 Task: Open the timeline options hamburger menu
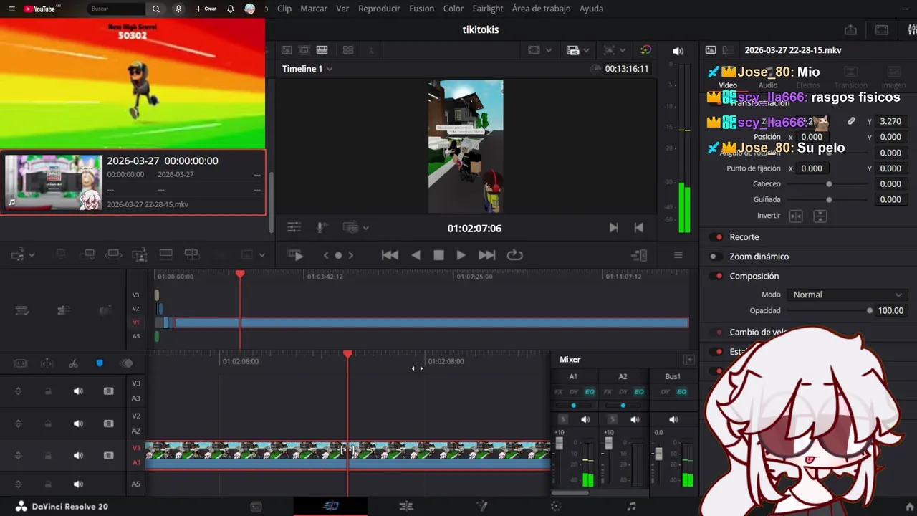[x=678, y=255]
